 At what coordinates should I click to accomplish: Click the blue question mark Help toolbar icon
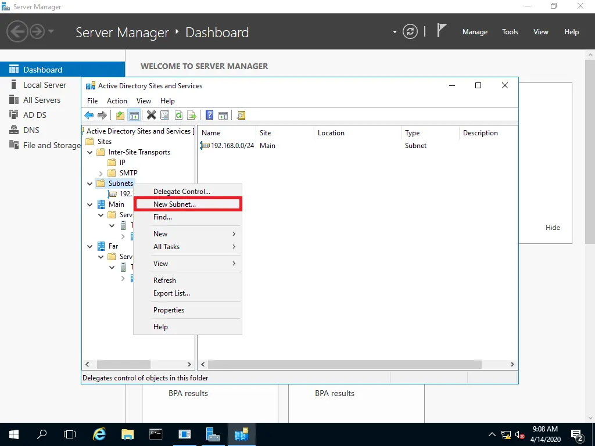tap(209, 115)
